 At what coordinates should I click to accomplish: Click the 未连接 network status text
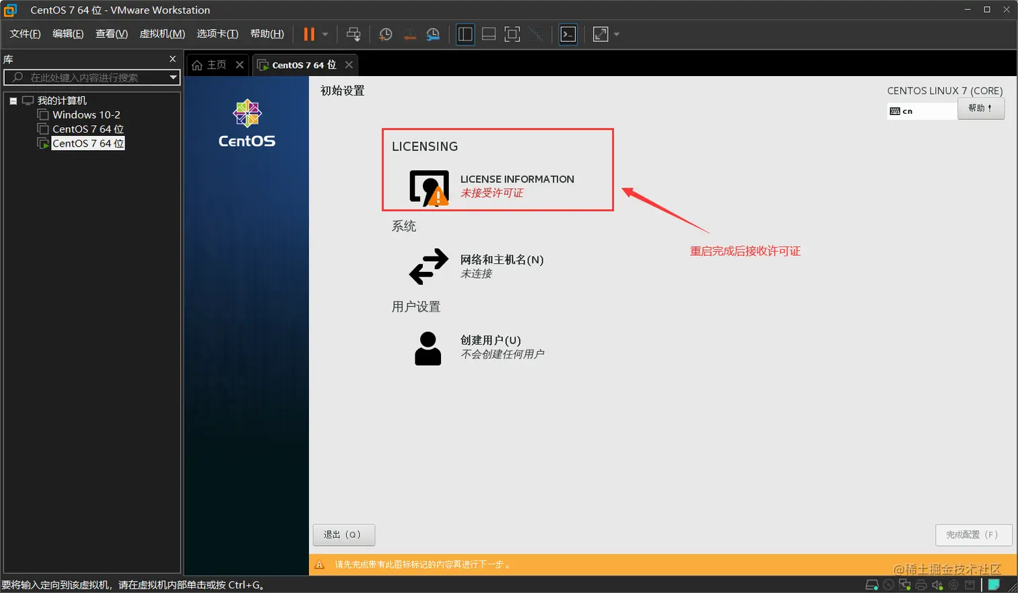click(476, 274)
